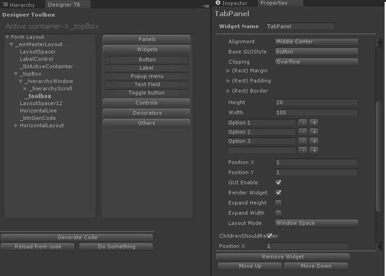This screenshot has width=386, height=276.
Task: Expand the _hierarchyScroll tree node
Action: (x=25, y=88)
